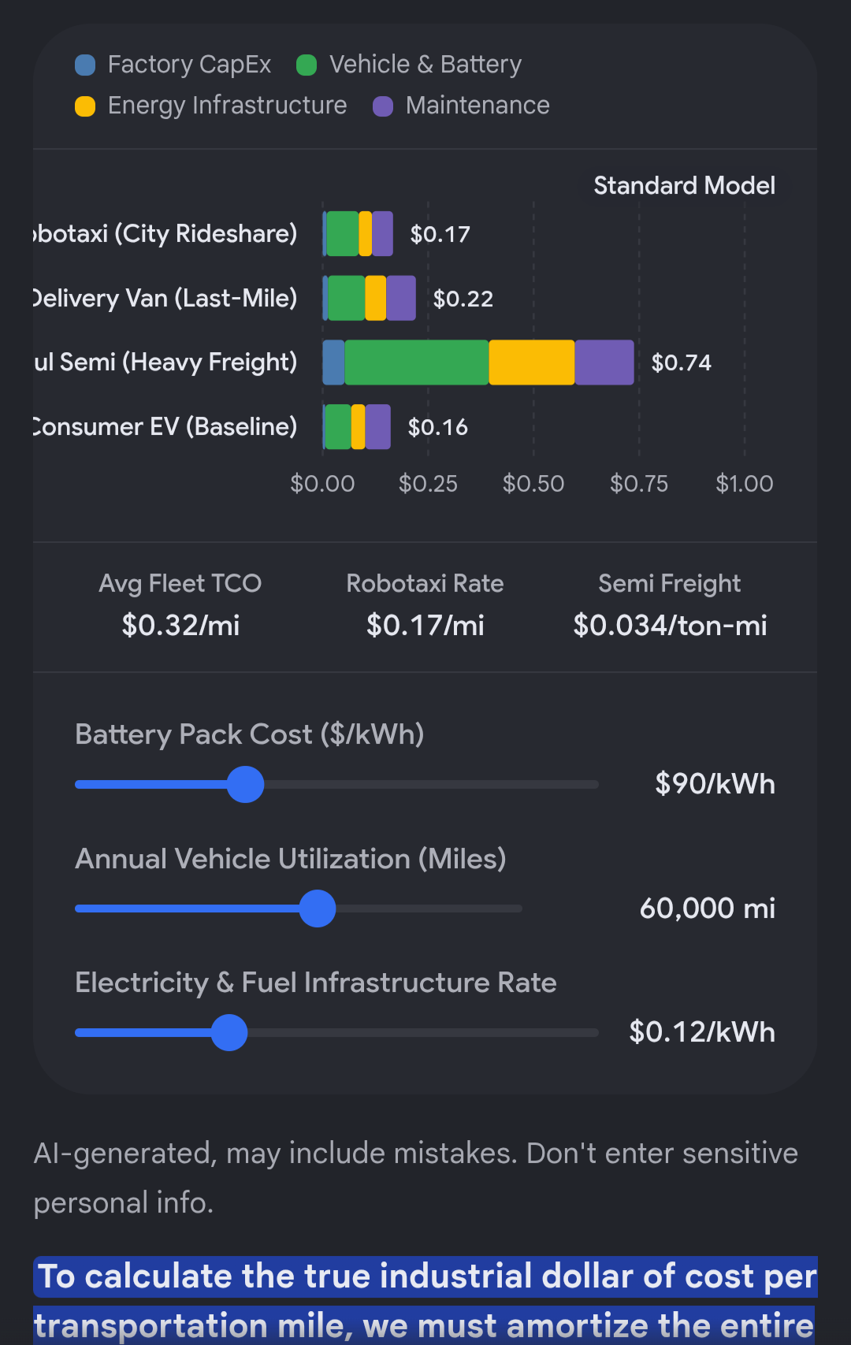
Task: Click the Robotaxi Rate $0.17/mi stat
Action: point(425,626)
